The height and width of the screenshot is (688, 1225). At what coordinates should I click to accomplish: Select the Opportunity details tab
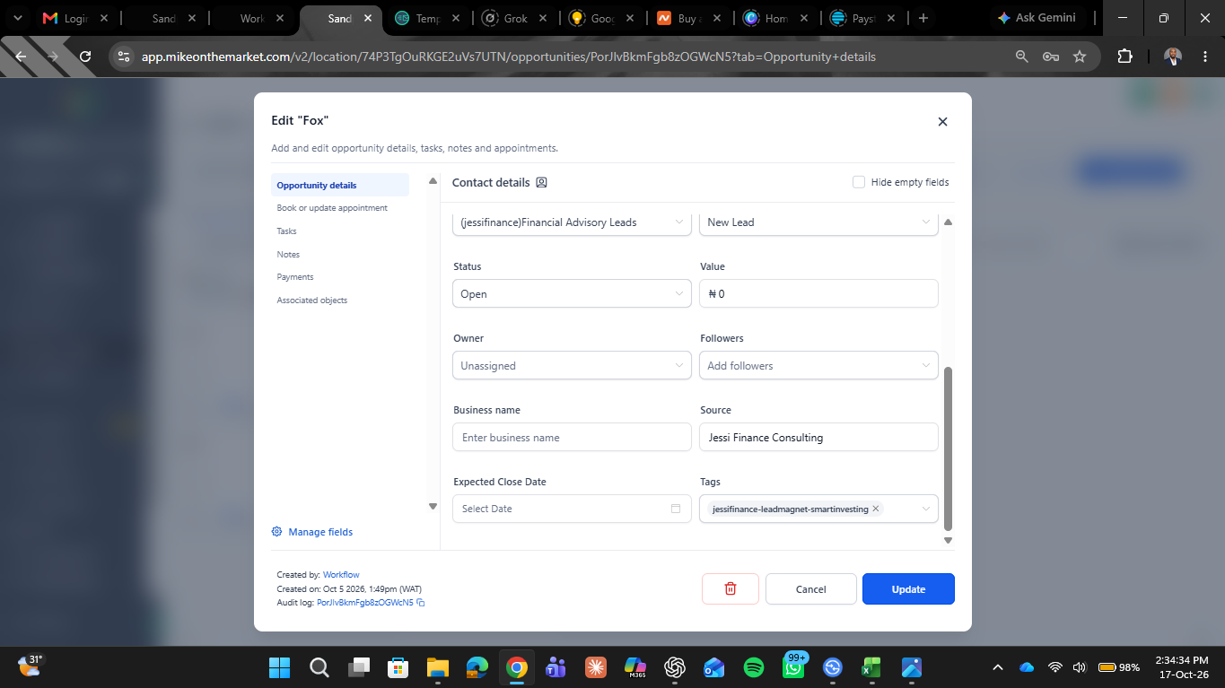coord(340,185)
